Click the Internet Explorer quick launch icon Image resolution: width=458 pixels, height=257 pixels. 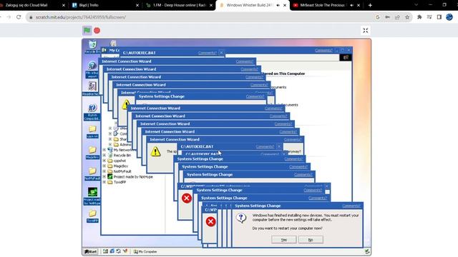(x=112, y=251)
